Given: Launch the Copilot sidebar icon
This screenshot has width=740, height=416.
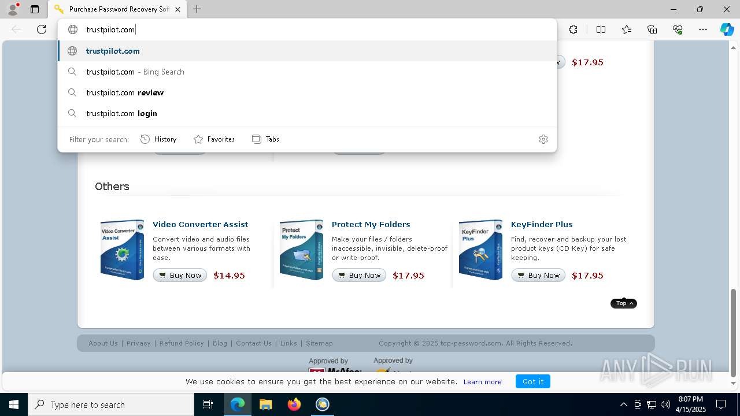Looking at the screenshot, I should pyautogui.click(x=727, y=29).
